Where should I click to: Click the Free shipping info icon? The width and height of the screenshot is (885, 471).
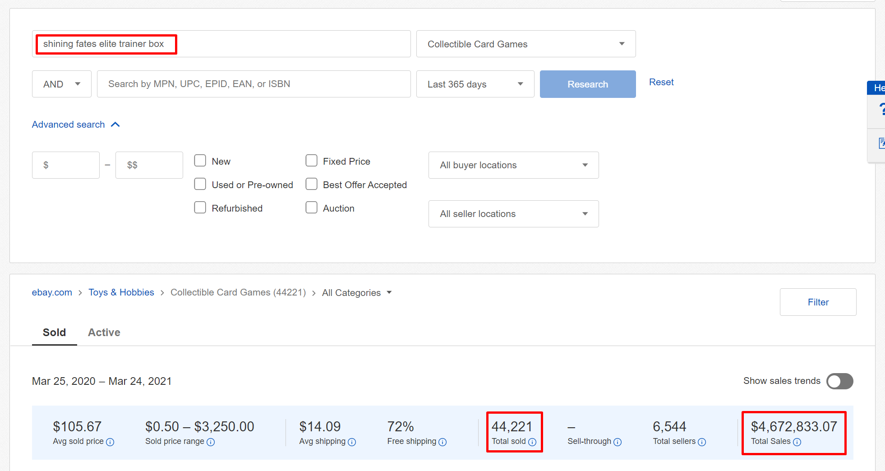(442, 442)
